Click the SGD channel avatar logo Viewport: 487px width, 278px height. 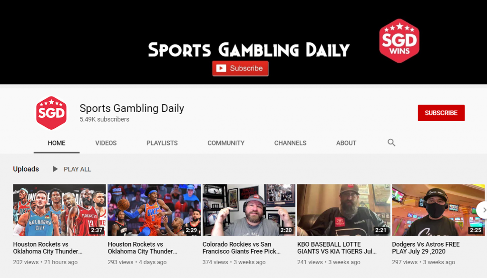pyautogui.click(x=51, y=113)
